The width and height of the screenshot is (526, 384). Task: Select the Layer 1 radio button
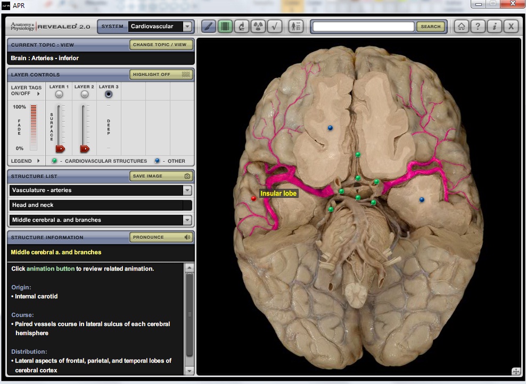tap(59, 94)
